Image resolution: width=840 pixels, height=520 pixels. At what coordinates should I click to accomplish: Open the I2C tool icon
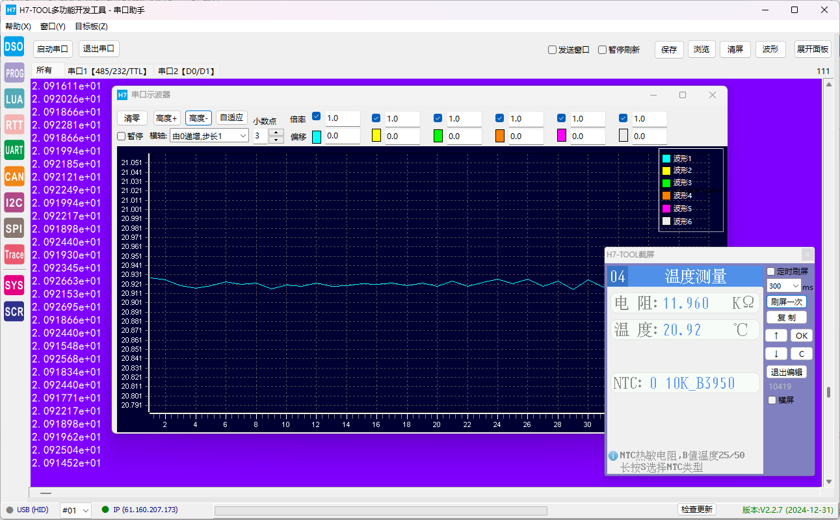click(x=14, y=202)
